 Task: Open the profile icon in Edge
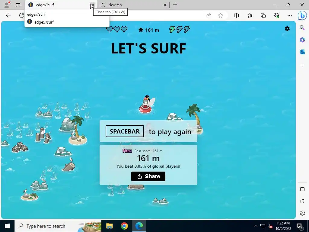coord(7,5)
